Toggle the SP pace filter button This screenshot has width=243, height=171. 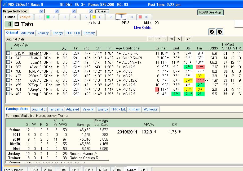(x=172, y=39)
